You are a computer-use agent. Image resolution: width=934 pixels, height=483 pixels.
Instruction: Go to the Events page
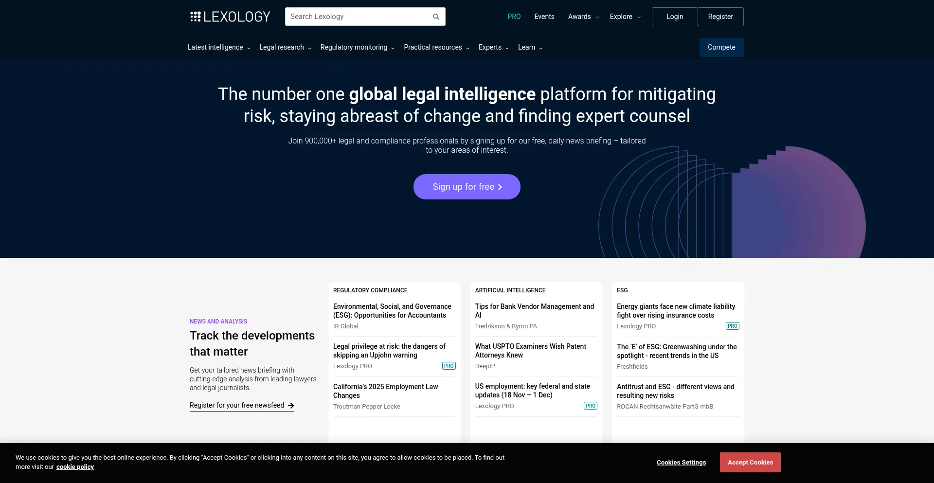pos(544,17)
